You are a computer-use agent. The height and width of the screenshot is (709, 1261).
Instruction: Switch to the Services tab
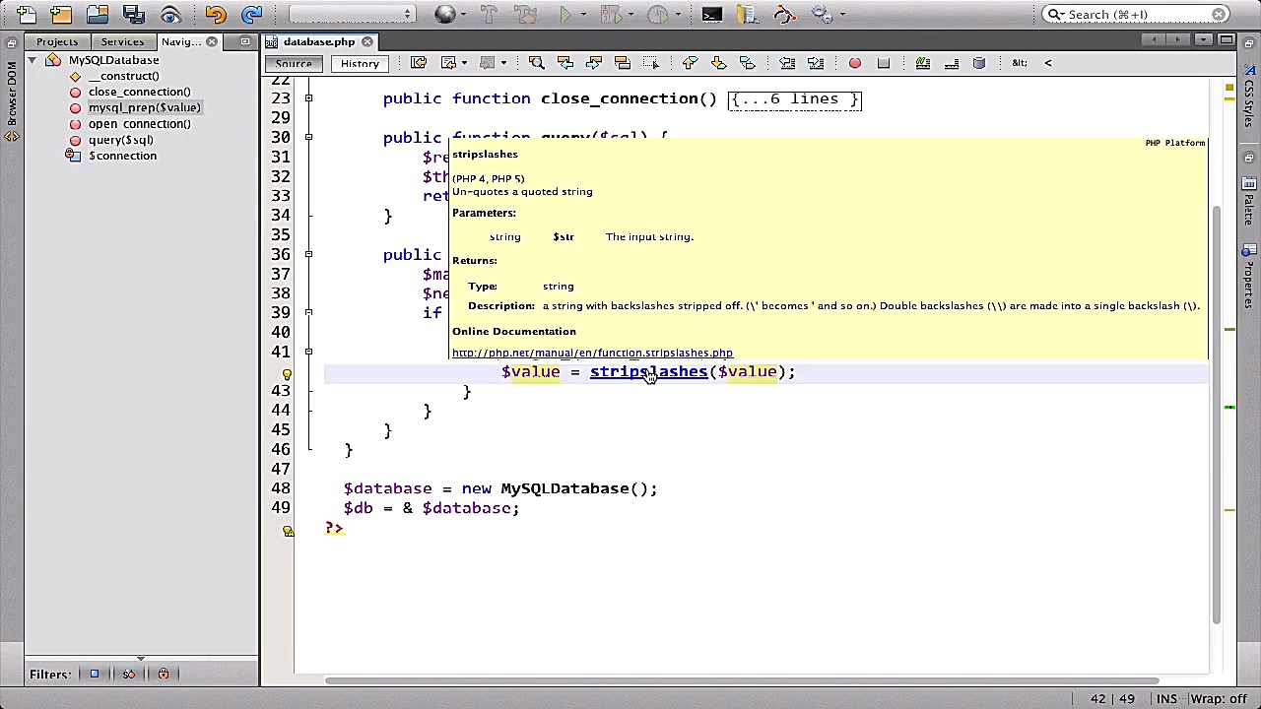(x=122, y=41)
